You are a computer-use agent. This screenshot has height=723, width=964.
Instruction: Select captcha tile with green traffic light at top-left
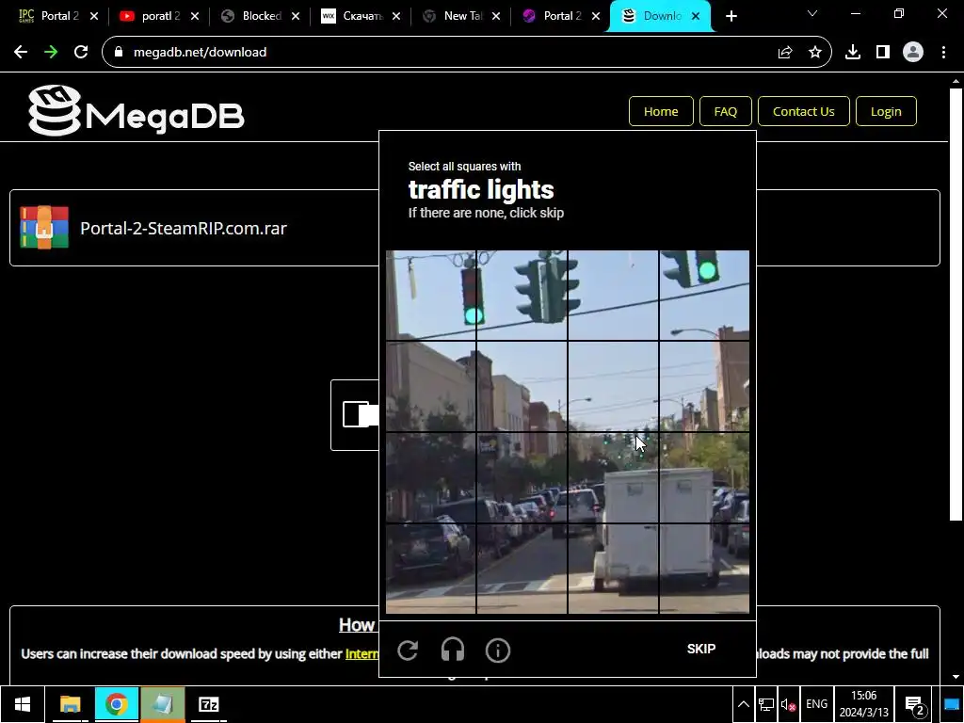pos(430,295)
